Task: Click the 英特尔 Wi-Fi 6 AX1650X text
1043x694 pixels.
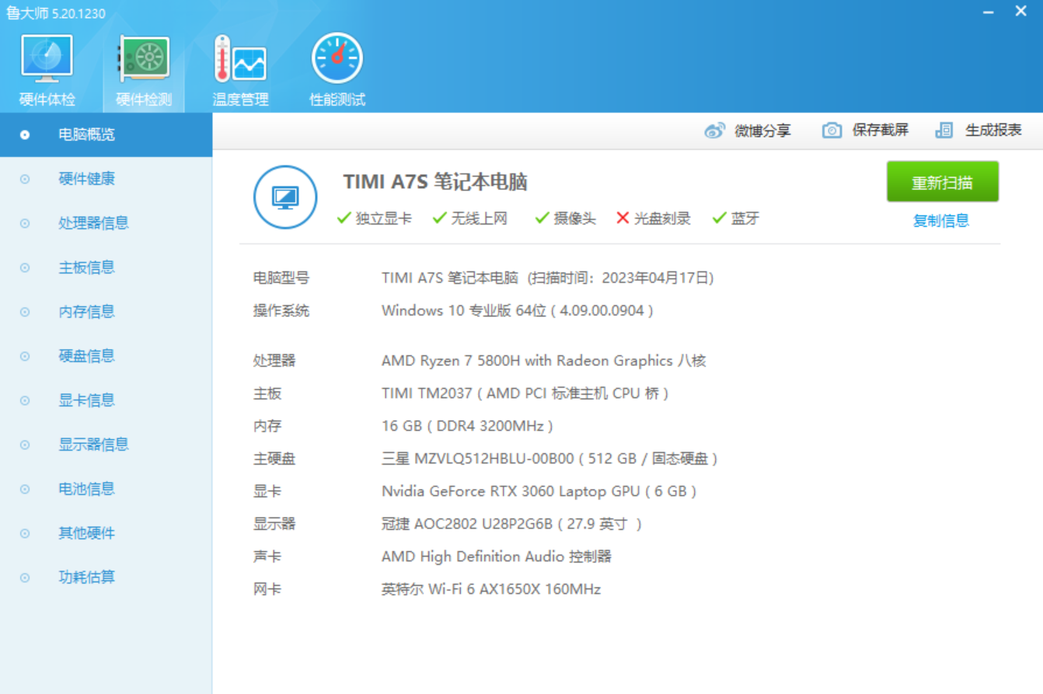Action: 491,589
